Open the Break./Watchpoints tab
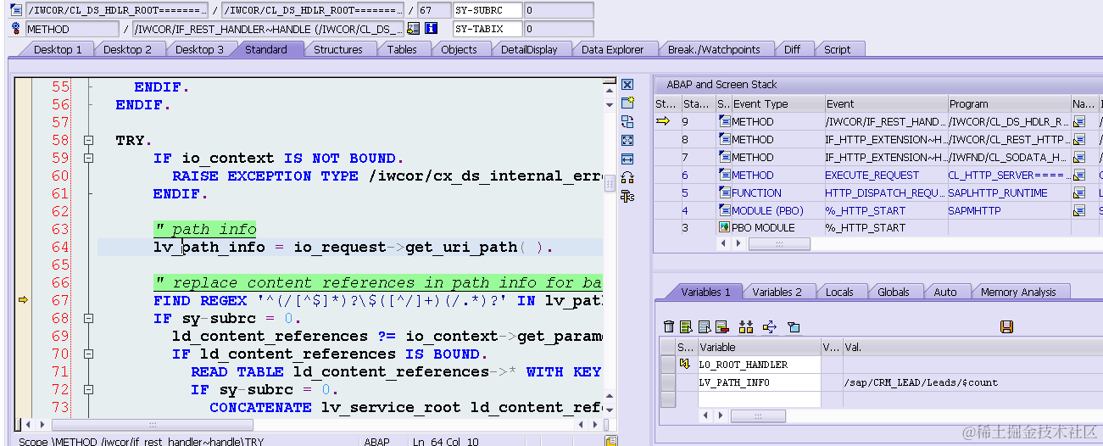The width and height of the screenshot is (1103, 446). tap(714, 49)
